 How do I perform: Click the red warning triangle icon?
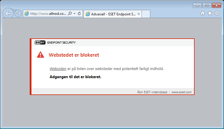40,55
